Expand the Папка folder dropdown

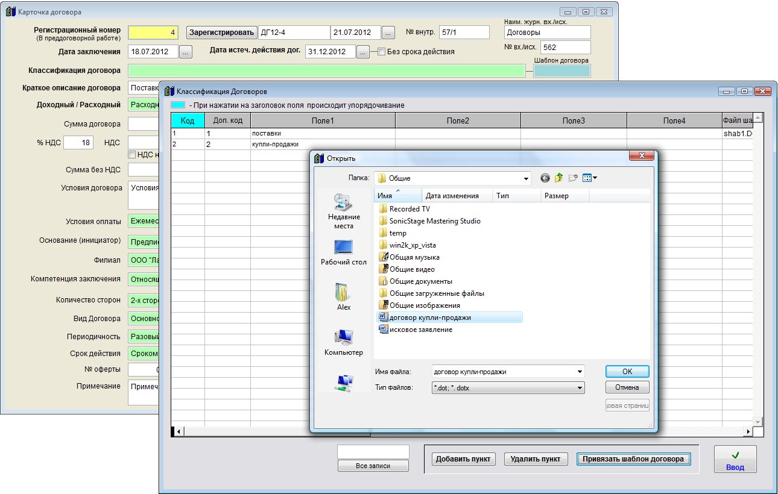[x=526, y=178]
